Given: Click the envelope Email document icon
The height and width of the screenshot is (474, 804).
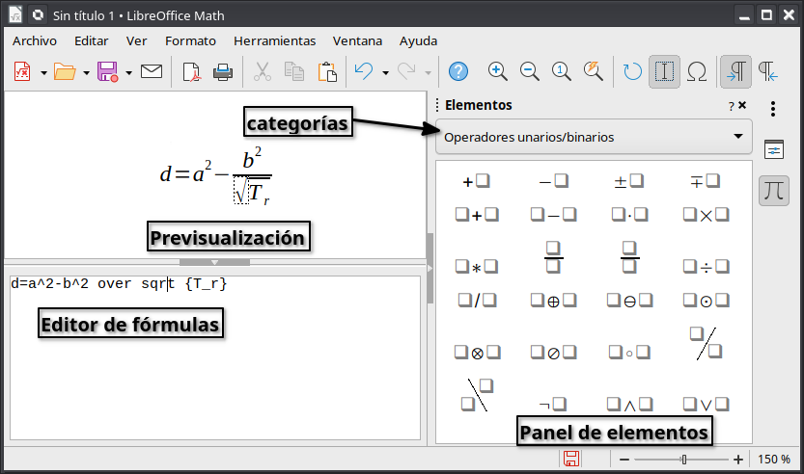Looking at the screenshot, I should click(152, 71).
